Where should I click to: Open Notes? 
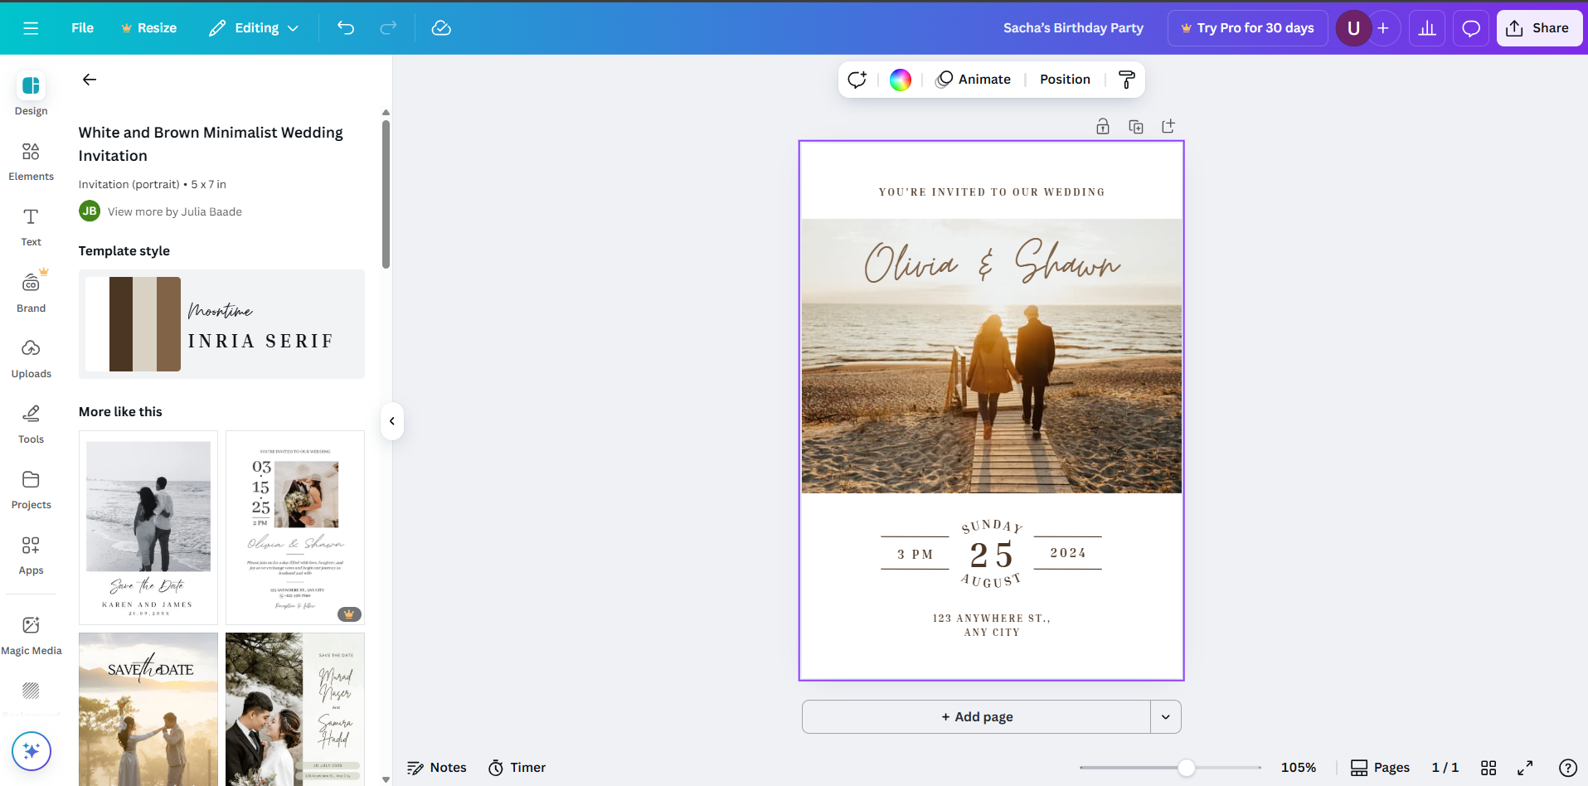click(437, 768)
